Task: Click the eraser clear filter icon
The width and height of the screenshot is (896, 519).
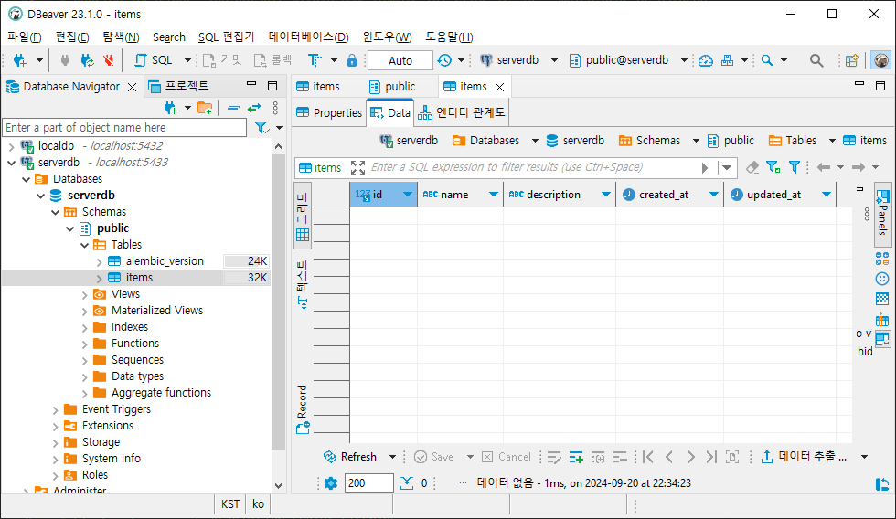Action: point(752,167)
